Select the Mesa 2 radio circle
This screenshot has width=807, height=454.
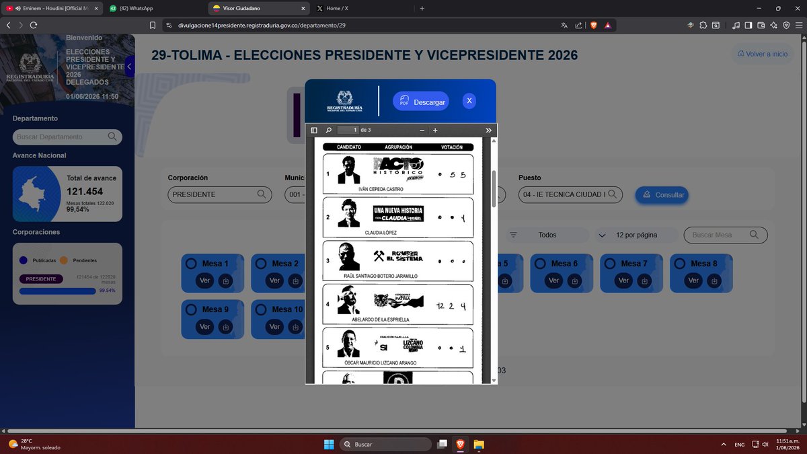pos(260,263)
